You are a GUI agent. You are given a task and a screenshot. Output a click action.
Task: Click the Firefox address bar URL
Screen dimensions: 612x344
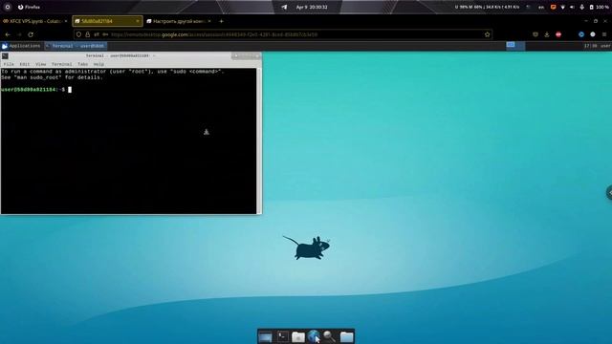(214, 34)
